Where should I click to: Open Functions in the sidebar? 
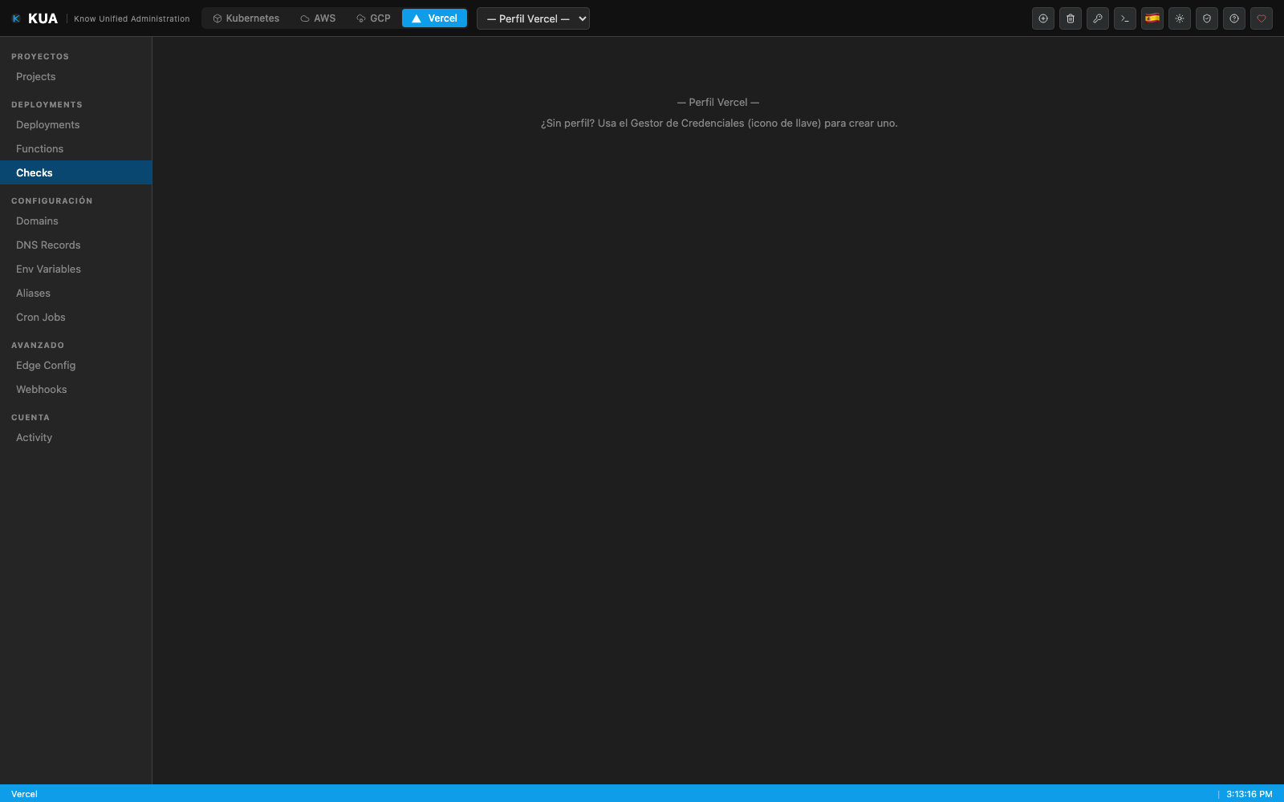pyautogui.click(x=75, y=149)
